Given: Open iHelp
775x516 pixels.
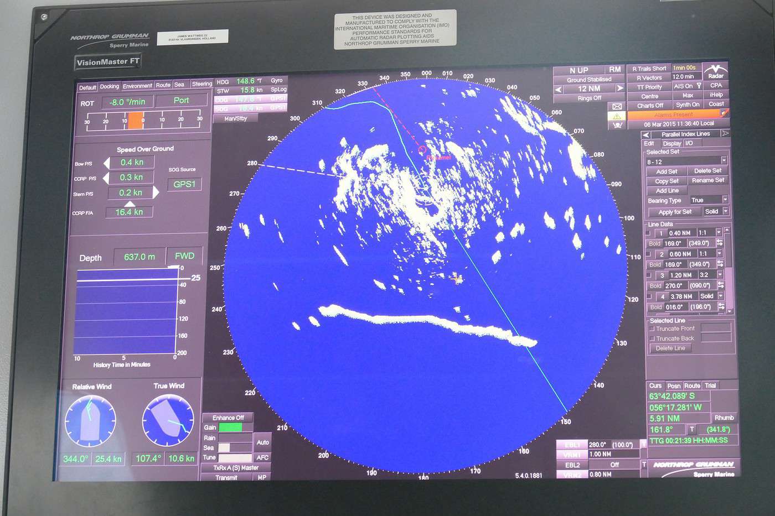Looking at the screenshot, I should (x=716, y=95).
